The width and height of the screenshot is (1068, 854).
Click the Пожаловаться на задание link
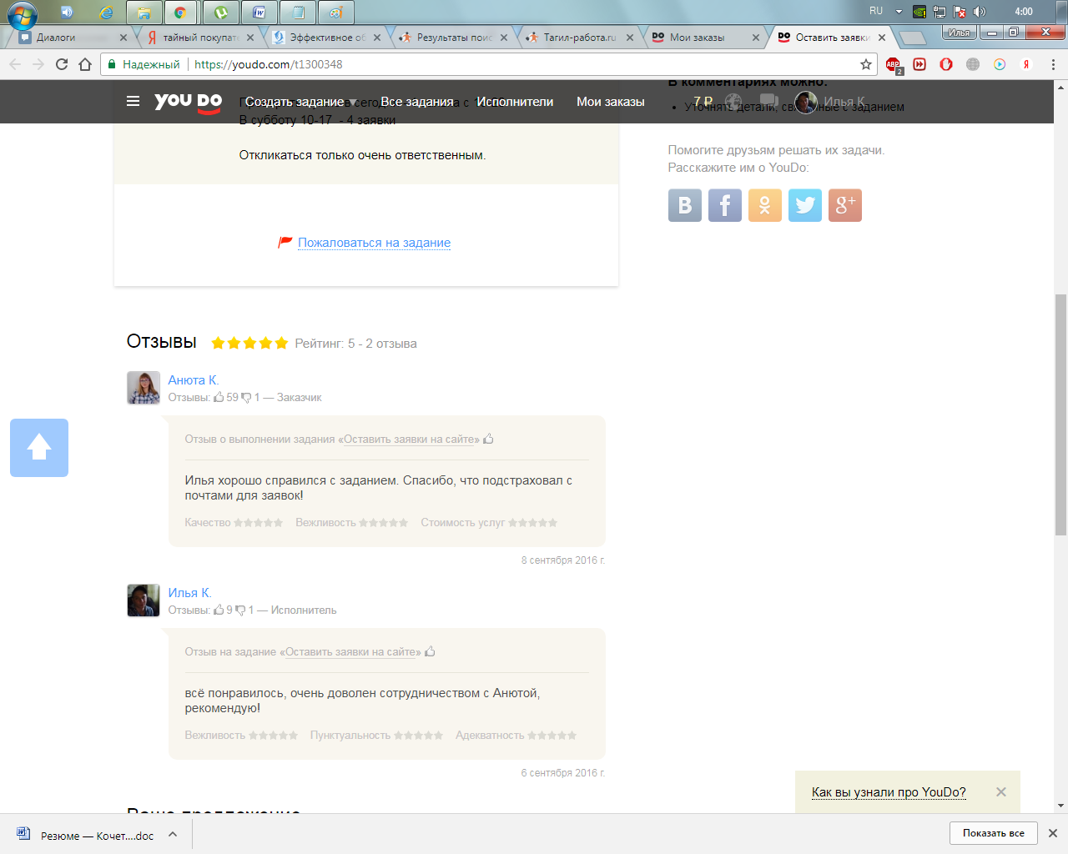374,243
